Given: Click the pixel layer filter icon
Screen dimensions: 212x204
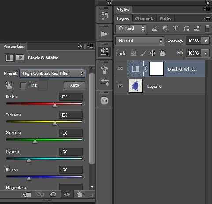Looking at the screenshot, I should (154, 28).
